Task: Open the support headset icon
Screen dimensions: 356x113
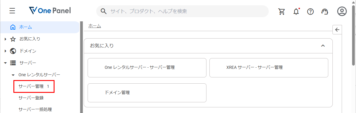Action: pyautogui.click(x=325, y=11)
